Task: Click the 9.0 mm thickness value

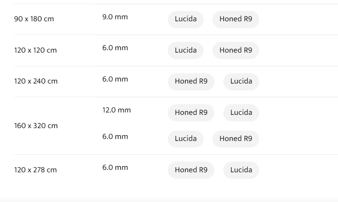Action: (115, 17)
